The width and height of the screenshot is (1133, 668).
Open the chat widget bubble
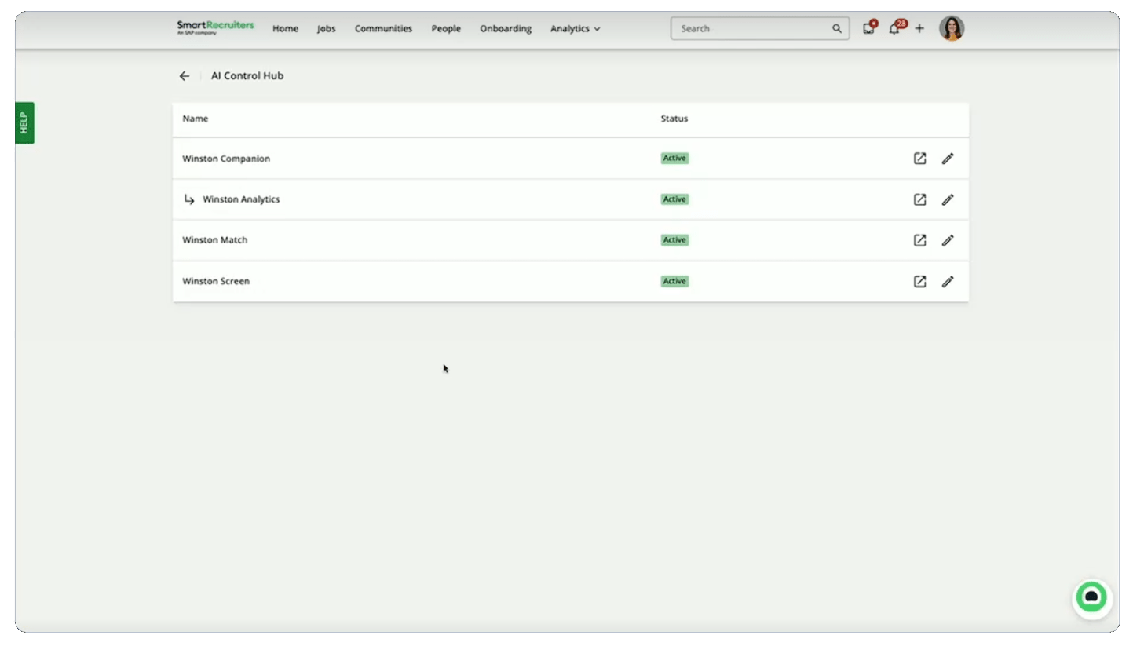tap(1091, 597)
